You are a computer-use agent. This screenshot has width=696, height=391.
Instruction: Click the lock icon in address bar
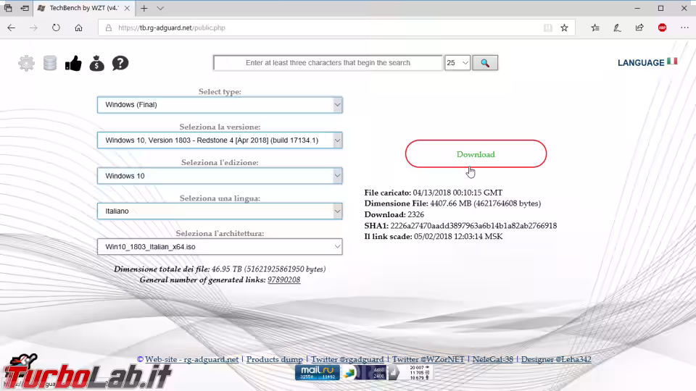coord(108,28)
